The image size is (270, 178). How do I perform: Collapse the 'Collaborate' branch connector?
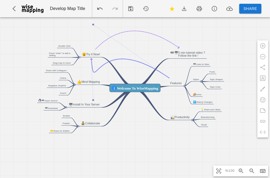[x=78, y=126]
